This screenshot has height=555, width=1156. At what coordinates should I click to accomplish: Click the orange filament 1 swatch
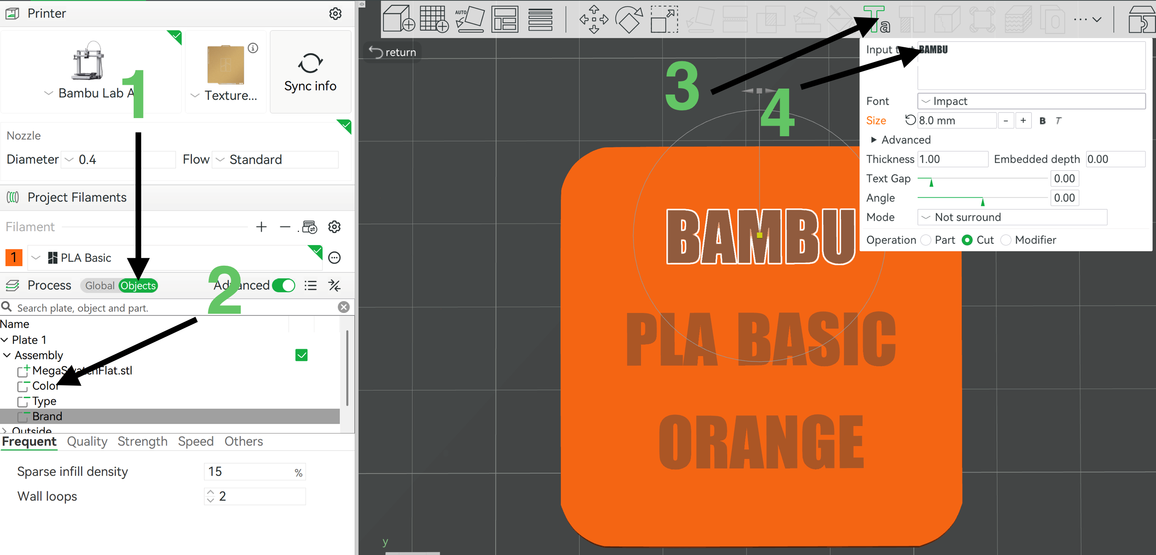point(13,258)
